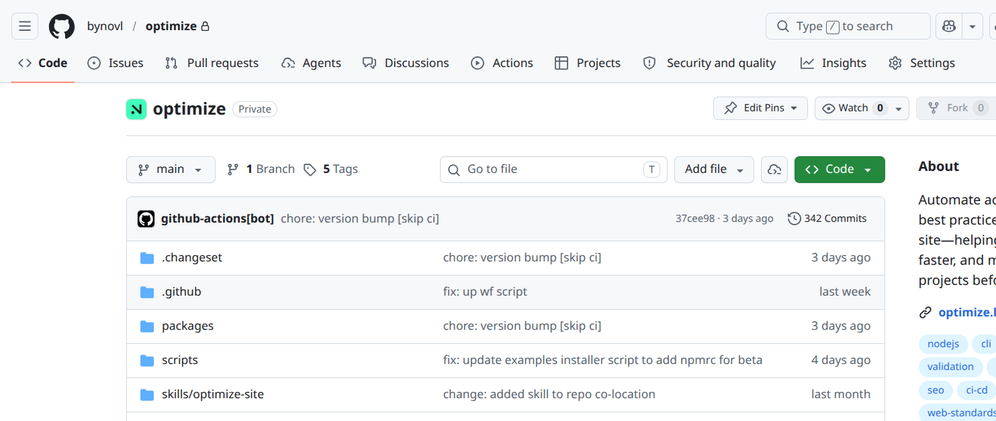Select the seo topic tag
The width and height of the screenshot is (996, 421).
click(x=936, y=390)
